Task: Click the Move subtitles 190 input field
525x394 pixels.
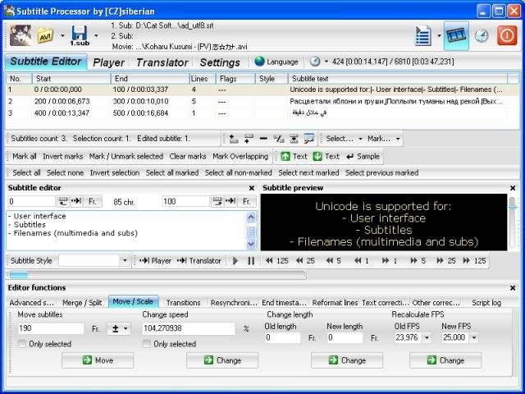Action: 51,328
